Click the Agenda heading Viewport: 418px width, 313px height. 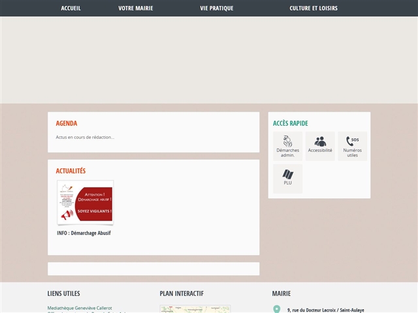click(x=67, y=123)
